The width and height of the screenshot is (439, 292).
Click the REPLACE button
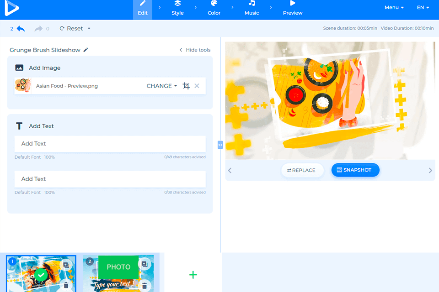click(x=302, y=170)
